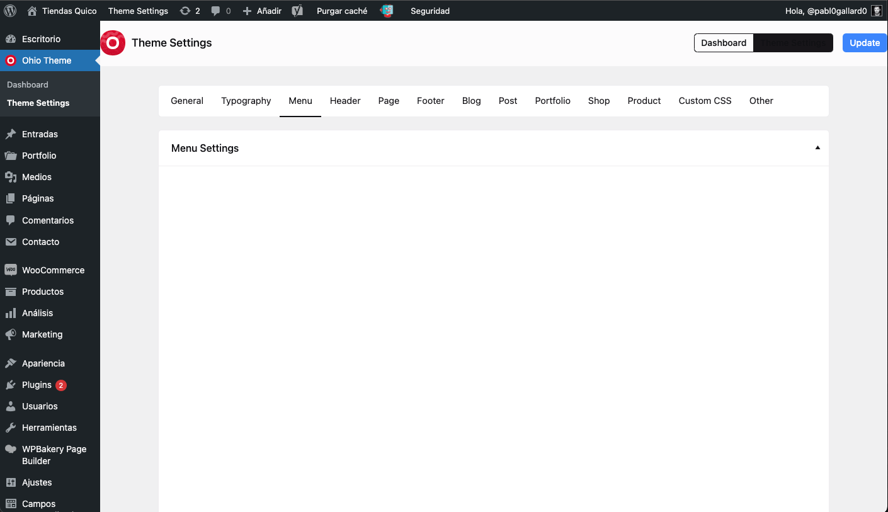888x512 pixels.
Task: Click the Medios media icon
Action: tap(11, 177)
